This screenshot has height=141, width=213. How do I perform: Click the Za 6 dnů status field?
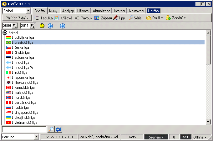(99, 137)
